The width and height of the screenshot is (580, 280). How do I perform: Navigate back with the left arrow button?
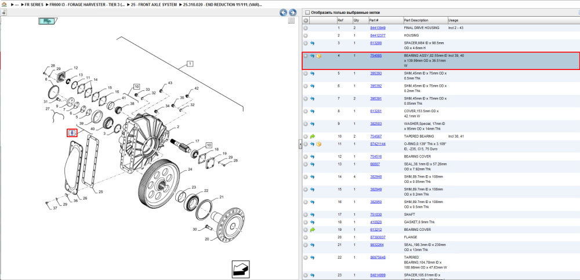[284, 13]
